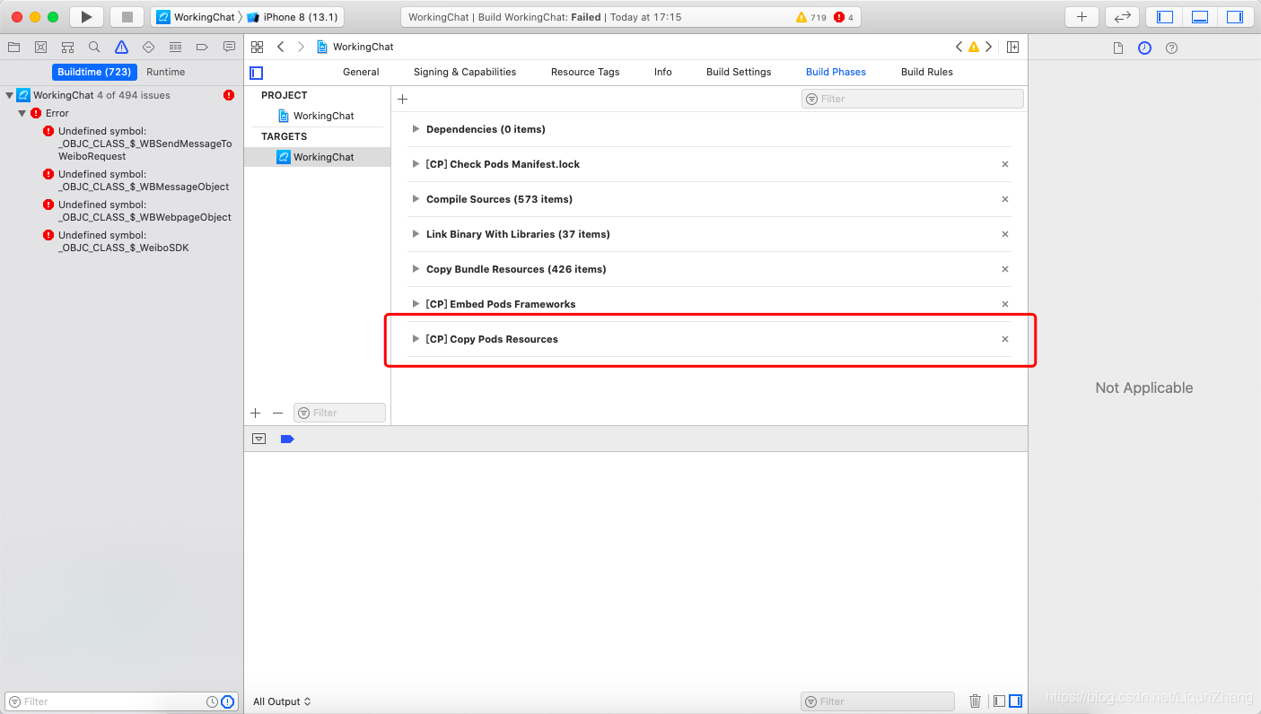Remove the selected target with minus
1261x714 pixels.
coord(278,413)
